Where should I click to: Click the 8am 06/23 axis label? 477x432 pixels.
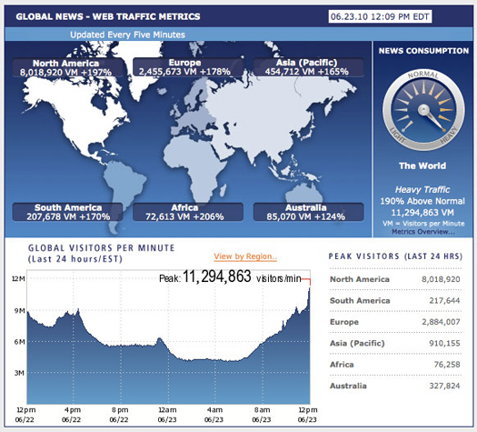coord(262,415)
